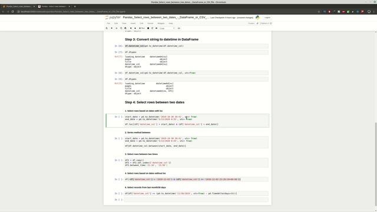Viewport: 377px width, 212px height.
Task: Open the Kernel menu
Action: 150,24
